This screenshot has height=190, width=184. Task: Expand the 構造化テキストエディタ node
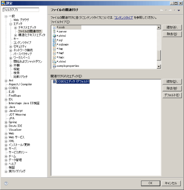[15, 35]
